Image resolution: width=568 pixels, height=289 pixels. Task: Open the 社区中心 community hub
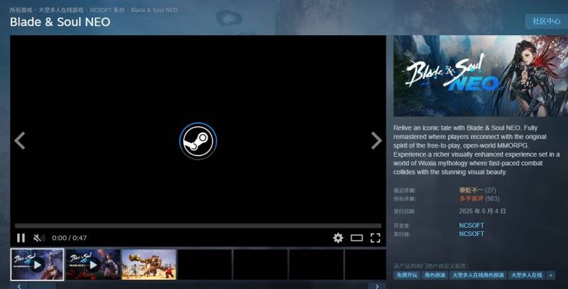[x=546, y=21]
